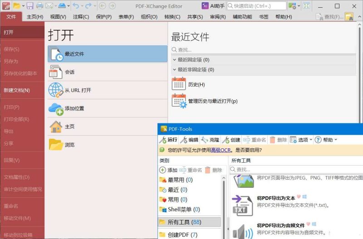Open the 表单(F) menu

(126, 17)
